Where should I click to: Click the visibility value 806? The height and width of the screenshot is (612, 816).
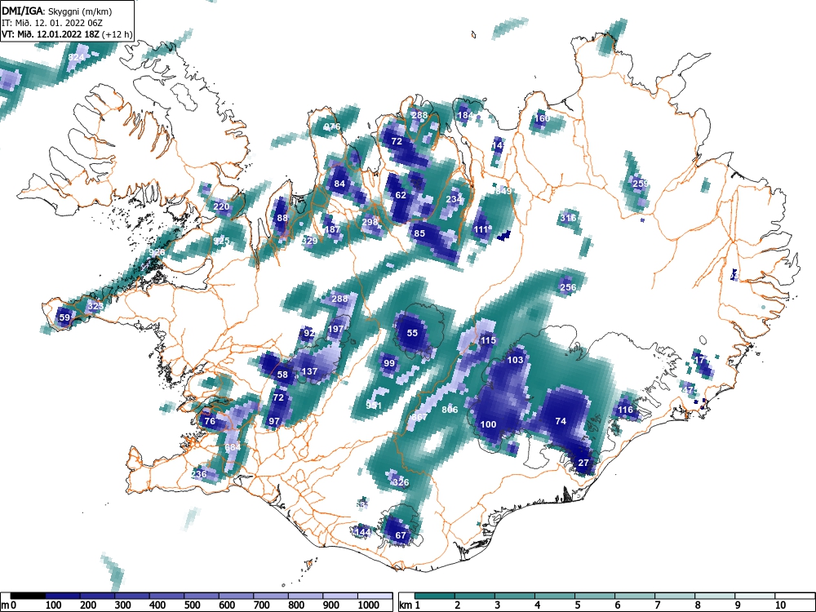pyautogui.click(x=450, y=410)
